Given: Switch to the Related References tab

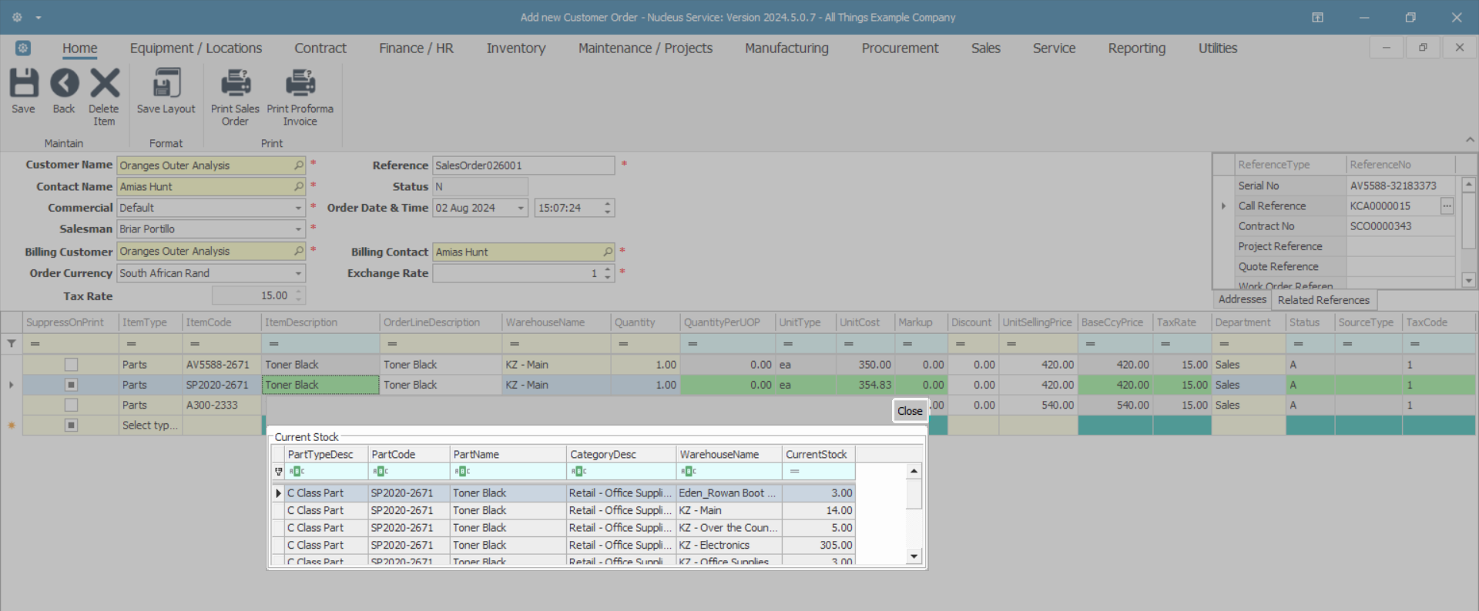Looking at the screenshot, I should coord(1323,300).
